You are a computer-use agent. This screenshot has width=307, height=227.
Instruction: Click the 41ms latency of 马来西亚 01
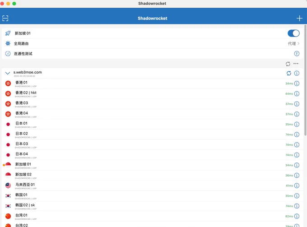(289, 185)
